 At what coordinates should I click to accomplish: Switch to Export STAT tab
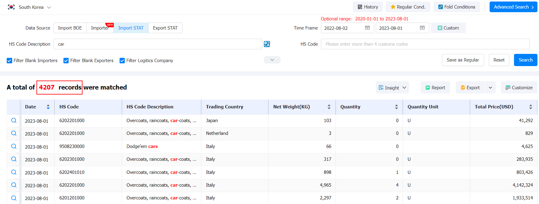(x=165, y=28)
